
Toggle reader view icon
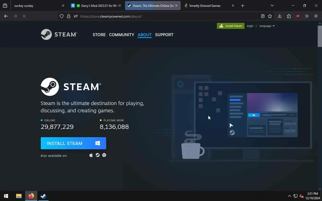click(263, 16)
